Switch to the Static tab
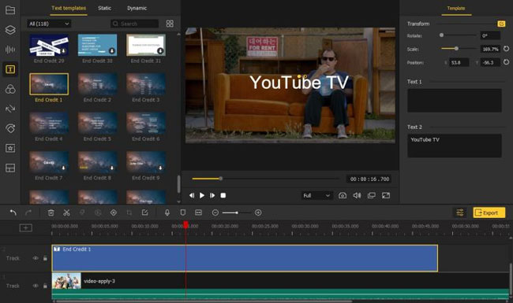 pos(104,8)
